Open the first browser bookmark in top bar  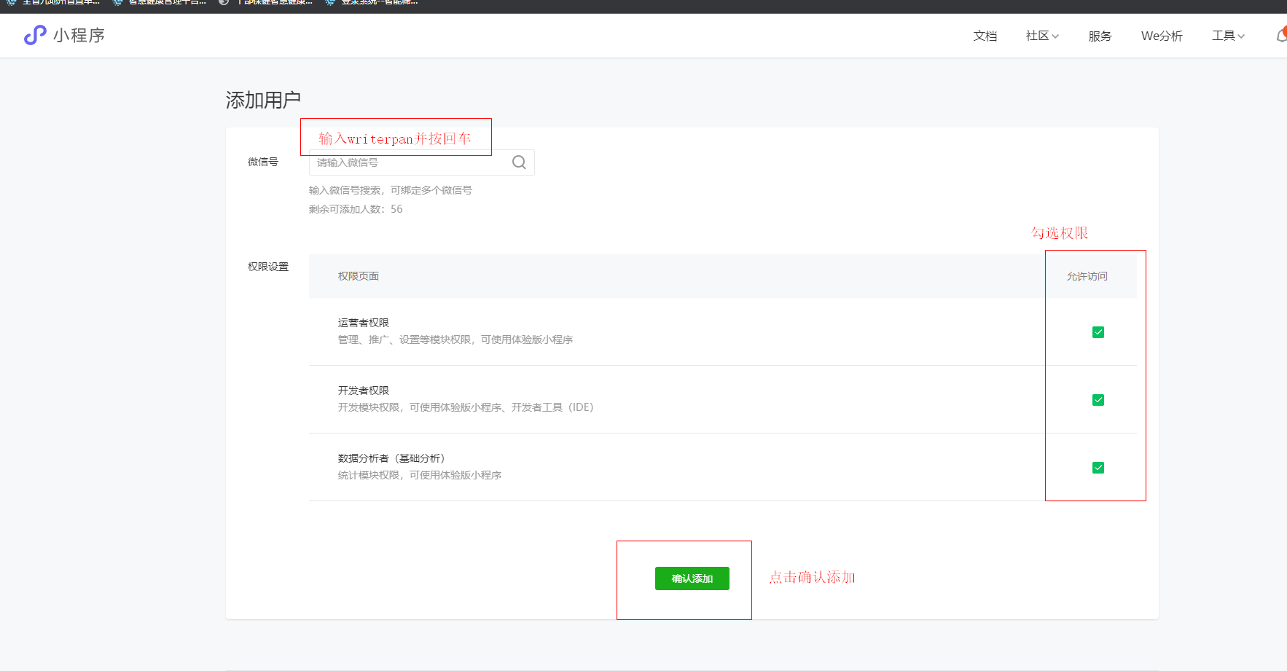point(54,3)
